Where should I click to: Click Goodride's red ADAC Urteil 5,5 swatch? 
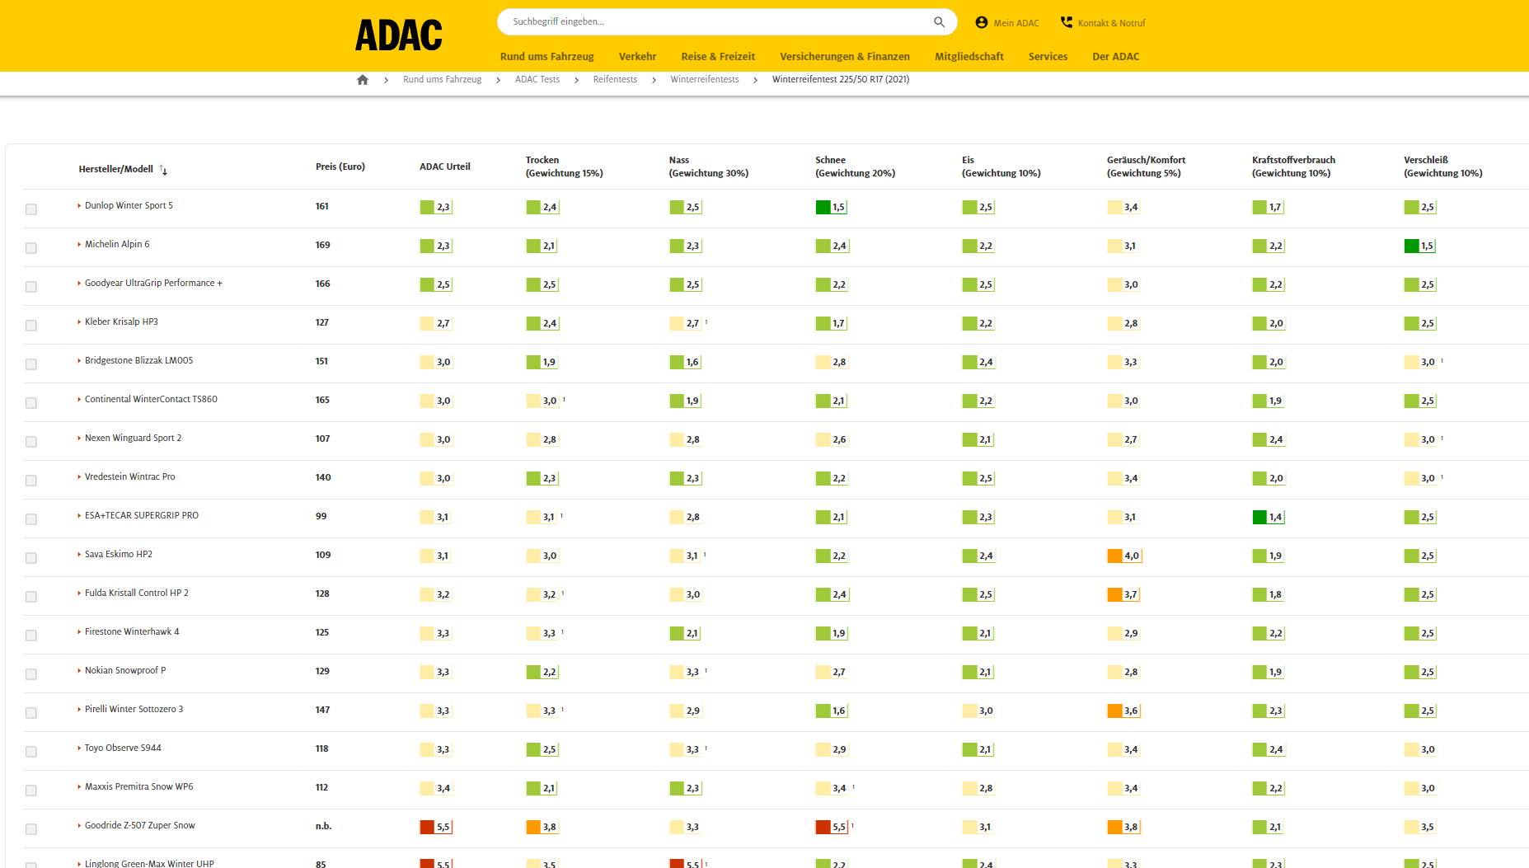pos(427,828)
